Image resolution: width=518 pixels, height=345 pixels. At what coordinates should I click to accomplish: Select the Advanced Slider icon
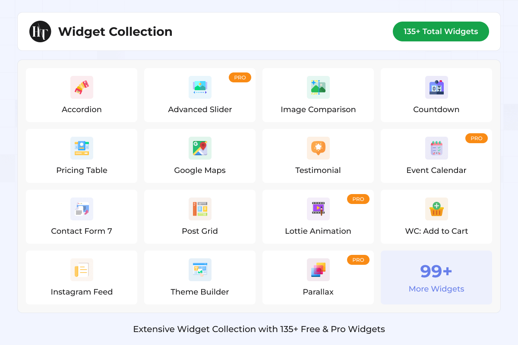[200, 87]
